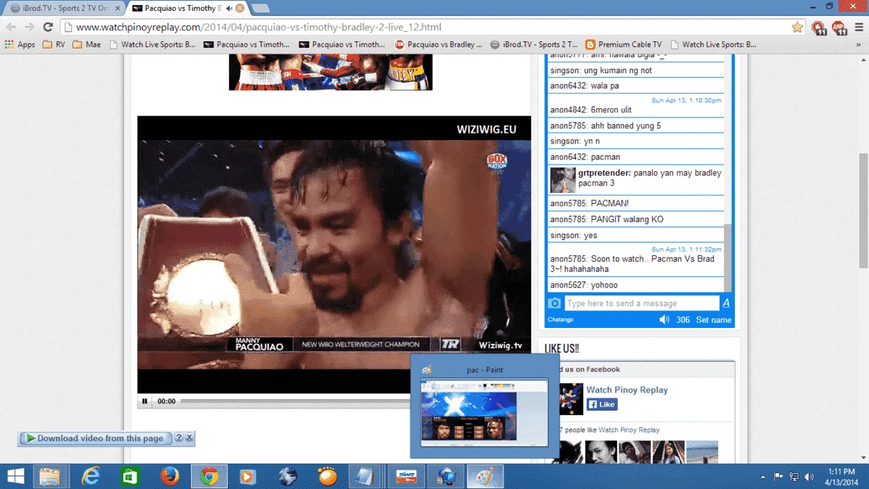Open a new browser tab
Viewport: 869px width, 489px height.
260,8
